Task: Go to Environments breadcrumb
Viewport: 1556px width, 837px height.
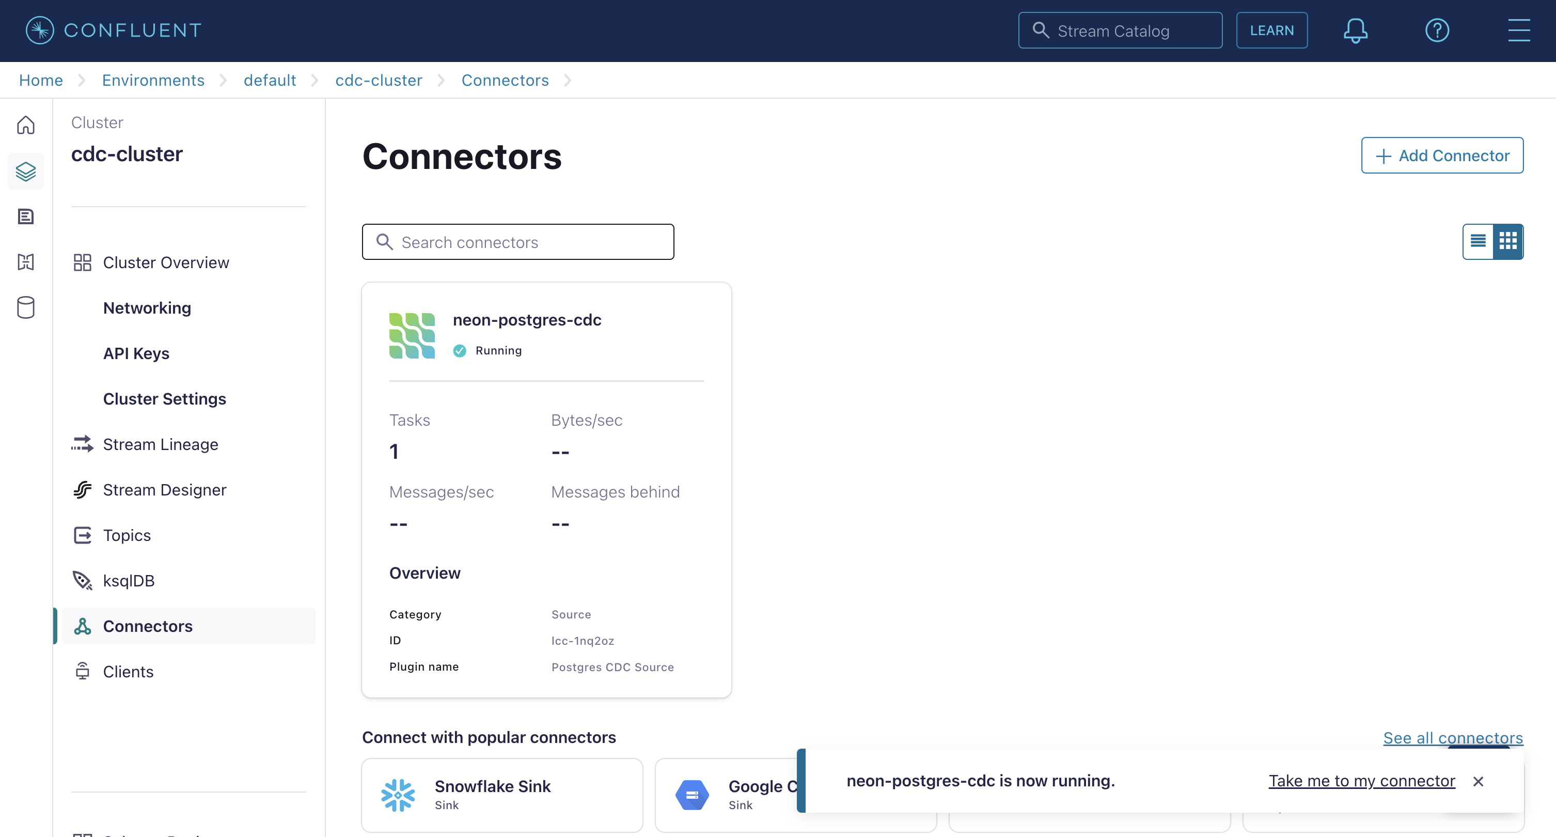Action: point(153,80)
